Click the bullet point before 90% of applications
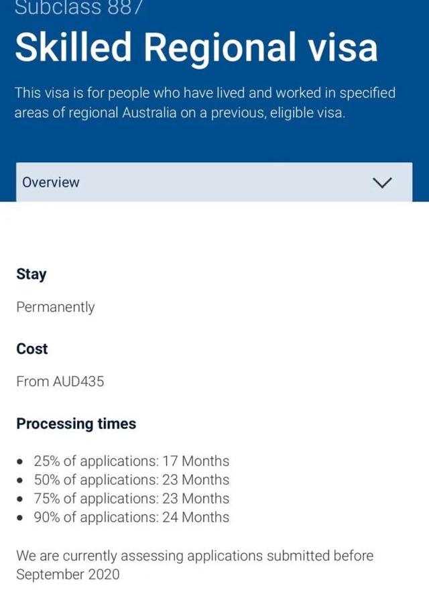 click(x=21, y=518)
